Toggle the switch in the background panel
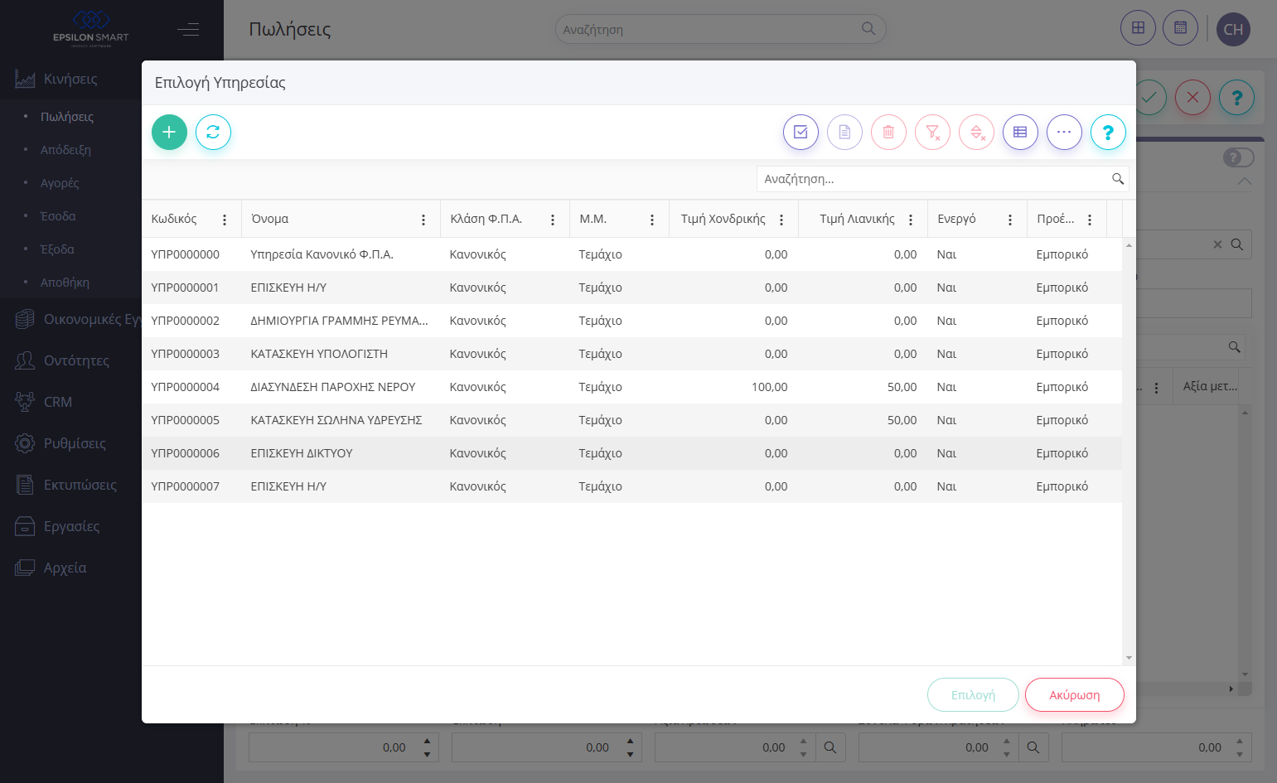 pos(1238,157)
